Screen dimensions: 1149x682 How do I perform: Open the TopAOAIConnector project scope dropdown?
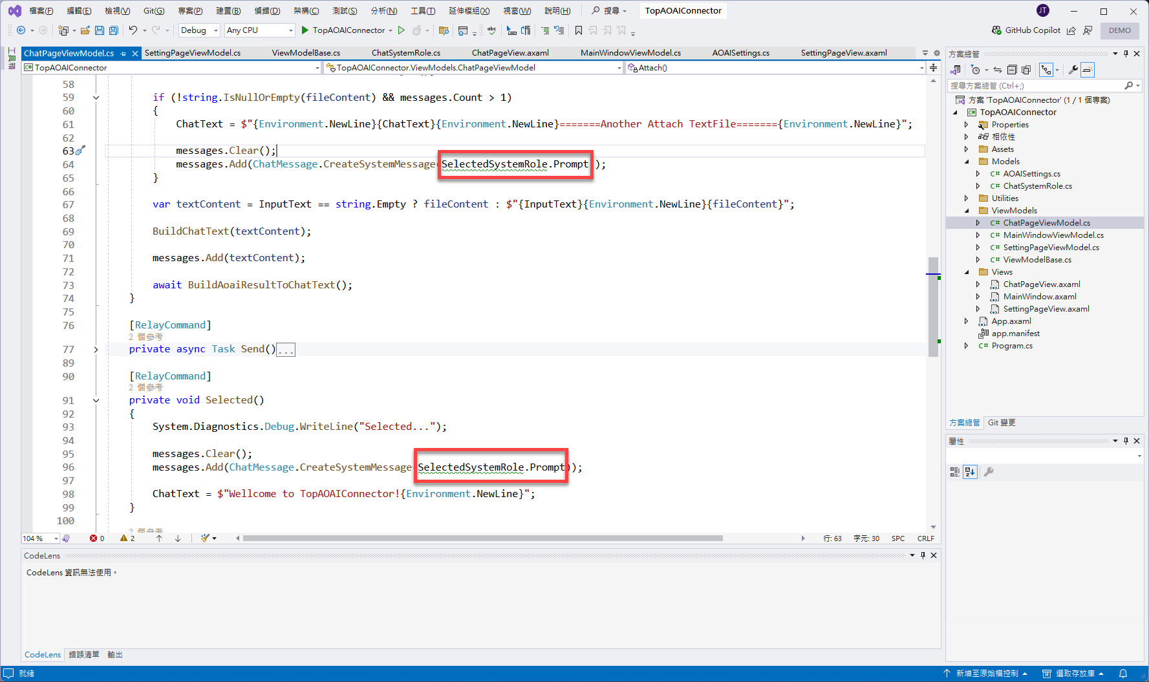point(171,67)
